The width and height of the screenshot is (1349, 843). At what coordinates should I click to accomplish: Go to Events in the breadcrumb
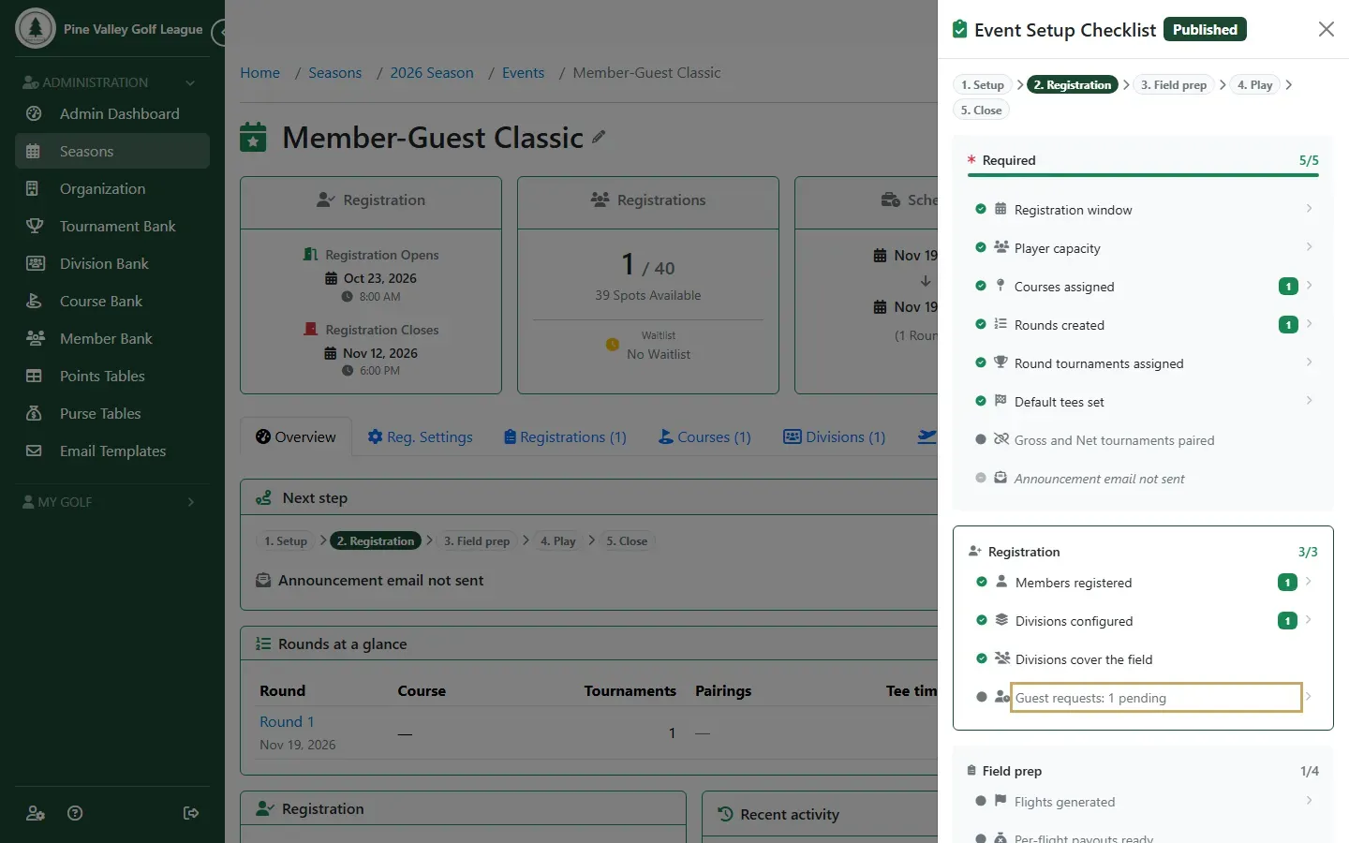click(523, 73)
